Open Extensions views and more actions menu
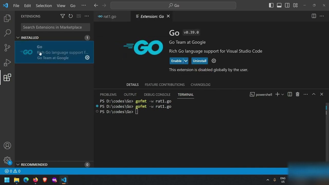 87,16
